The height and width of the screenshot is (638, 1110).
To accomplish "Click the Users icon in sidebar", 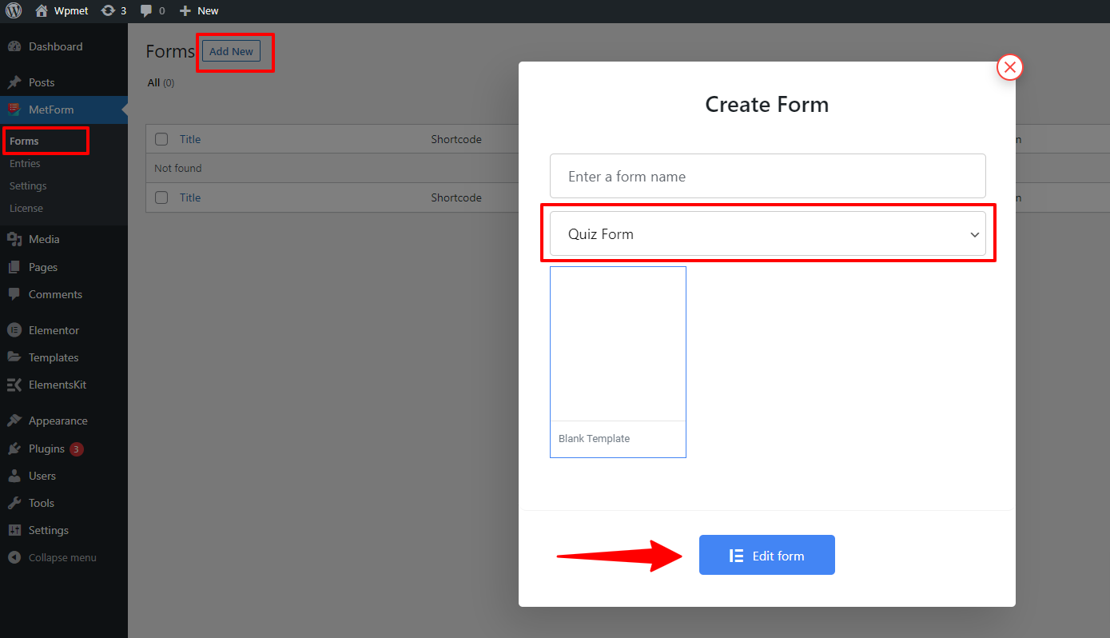I will point(14,476).
